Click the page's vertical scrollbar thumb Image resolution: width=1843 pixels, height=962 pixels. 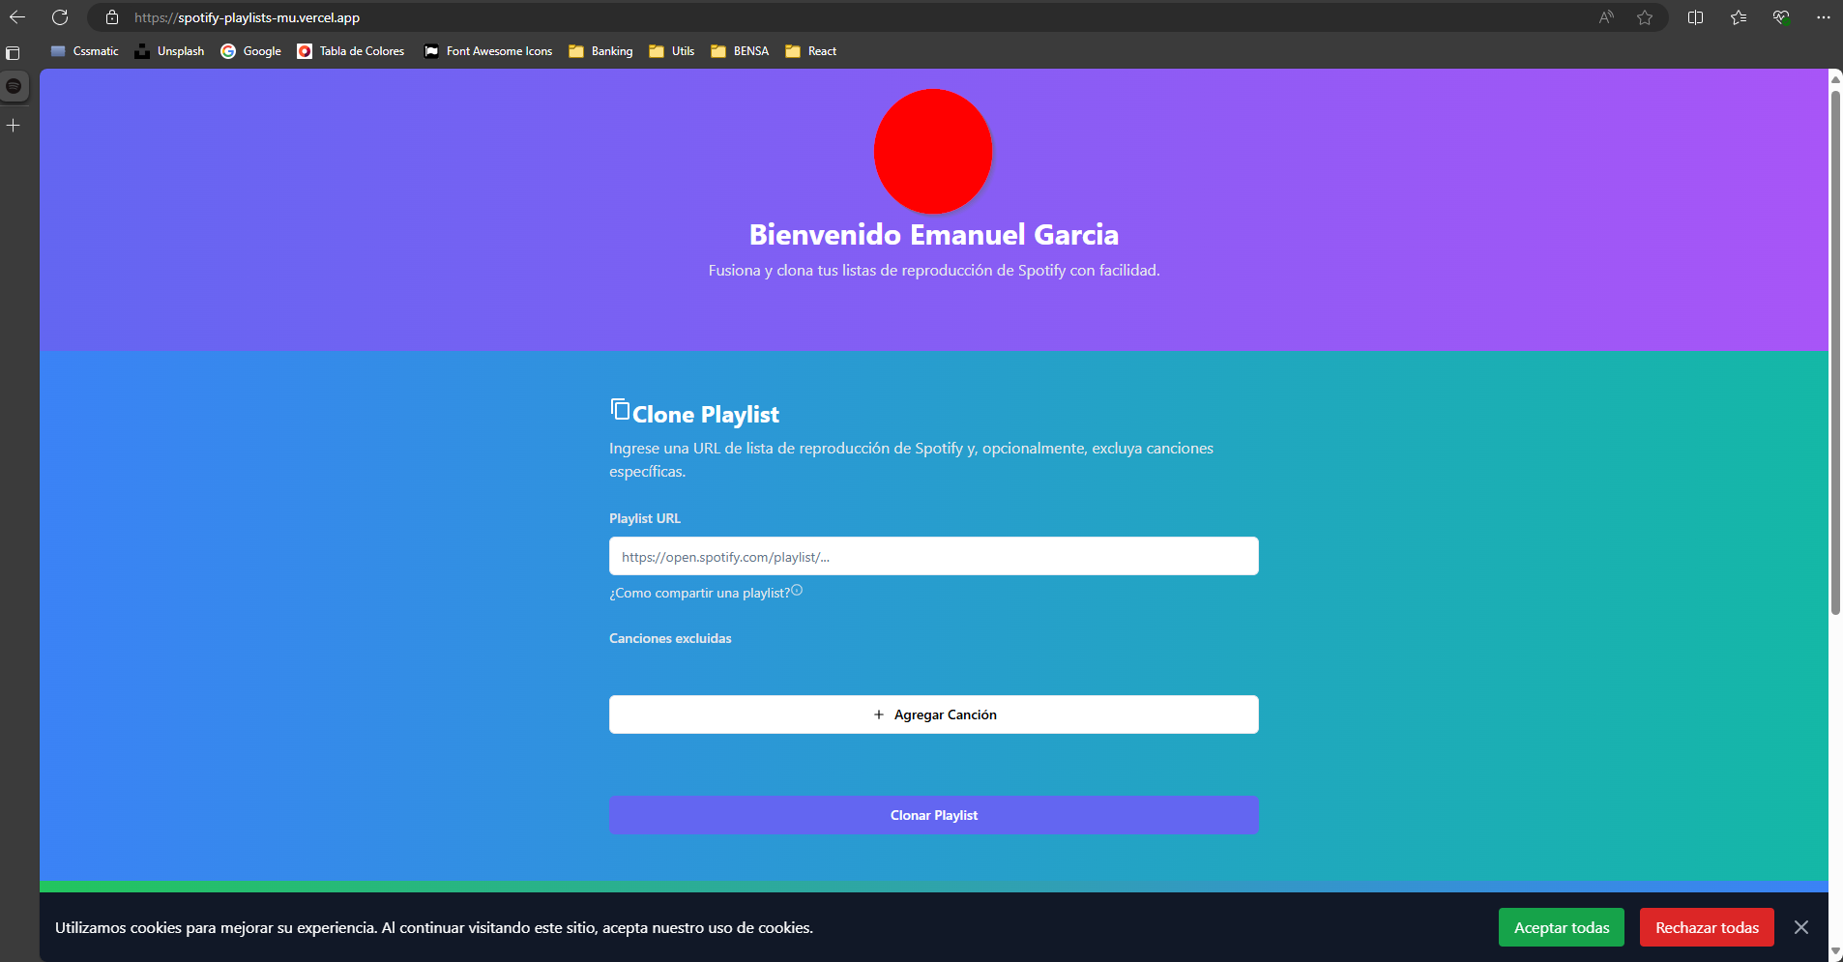click(1835, 353)
